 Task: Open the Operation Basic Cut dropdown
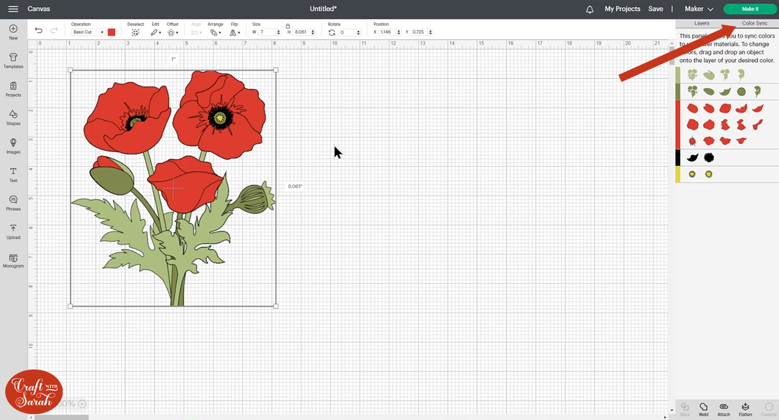(x=88, y=32)
